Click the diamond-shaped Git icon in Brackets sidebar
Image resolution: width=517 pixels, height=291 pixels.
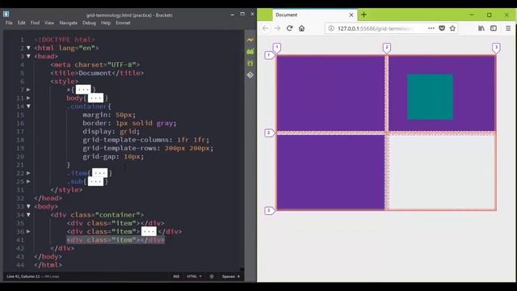coord(250,75)
